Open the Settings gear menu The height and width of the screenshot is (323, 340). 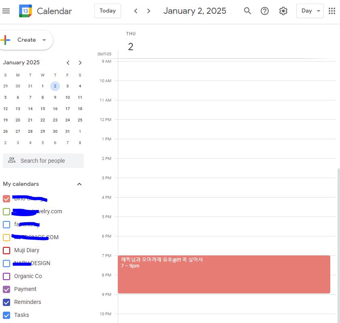[x=283, y=11]
